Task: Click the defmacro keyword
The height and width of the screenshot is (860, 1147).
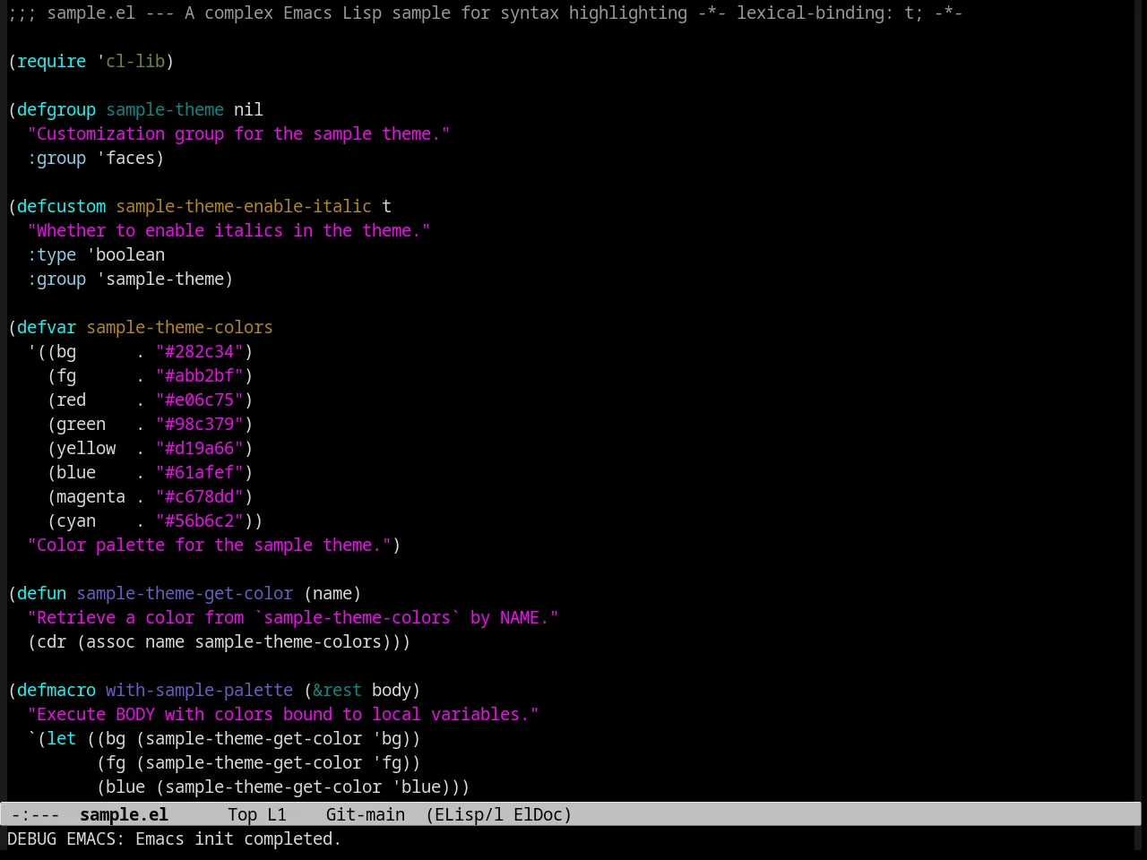Action: (x=56, y=690)
